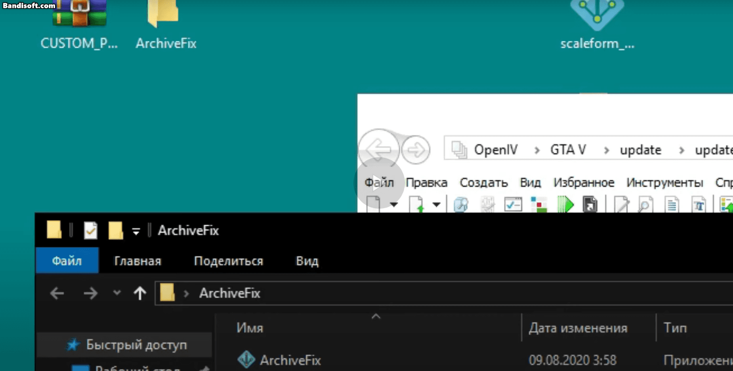Screen dimensions: 733x371
Task: Open the Customize Quick Access Toolbar dropdown
Action: (x=136, y=232)
